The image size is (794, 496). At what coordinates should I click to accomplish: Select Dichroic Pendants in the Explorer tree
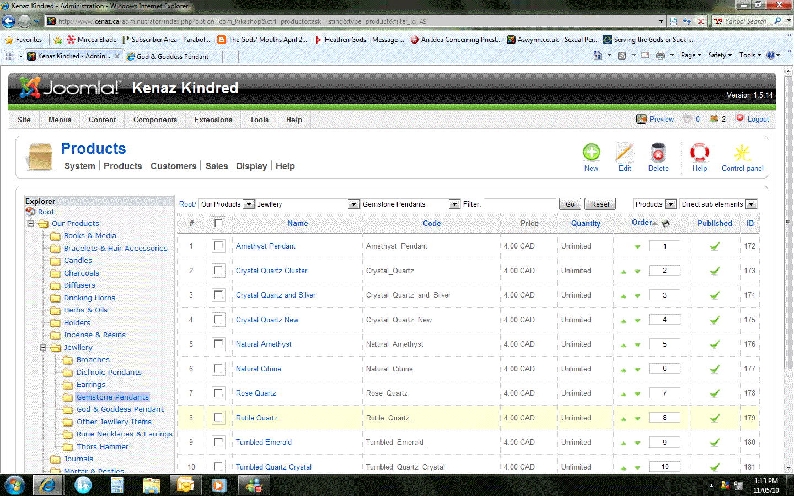pyautogui.click(x=109, y=373)
